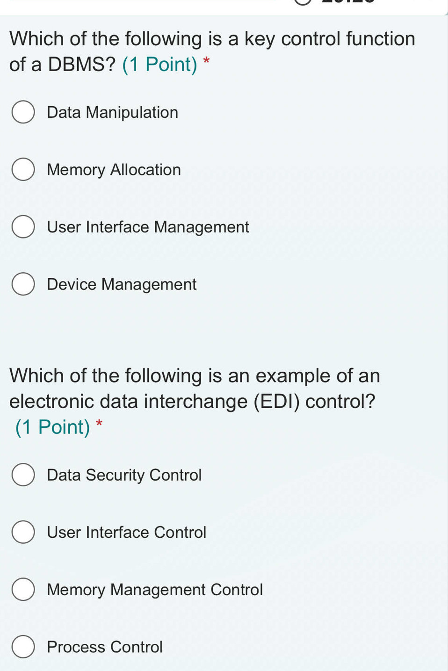Select Process Control for the EDI question

pos(23,647)
